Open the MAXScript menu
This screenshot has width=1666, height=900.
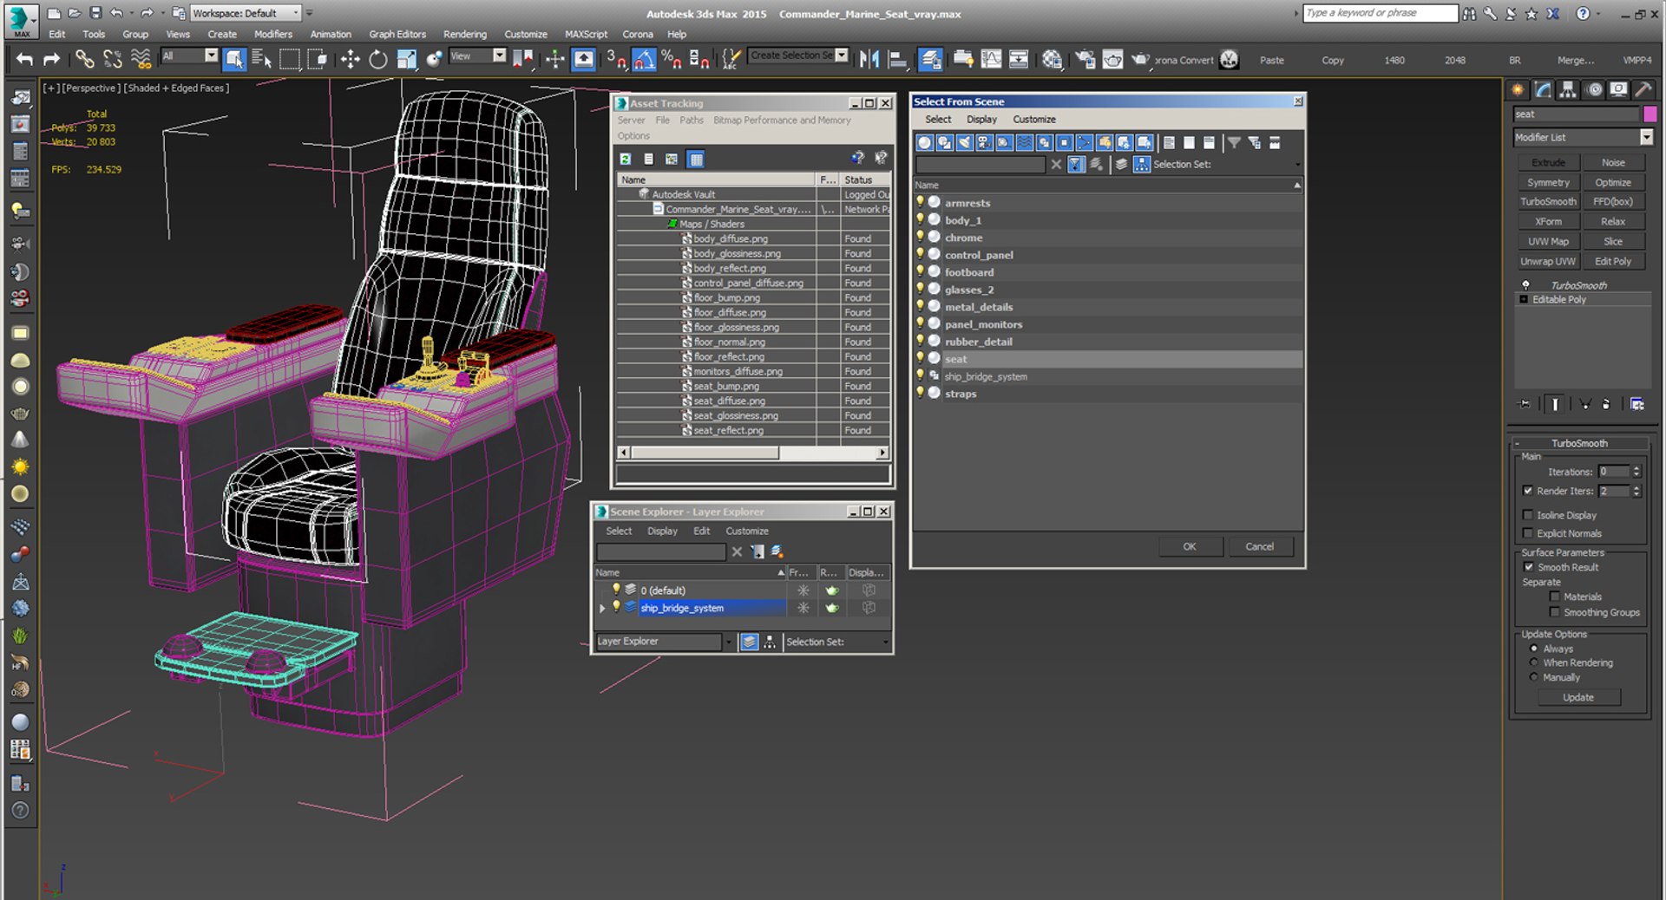[586, 34]
